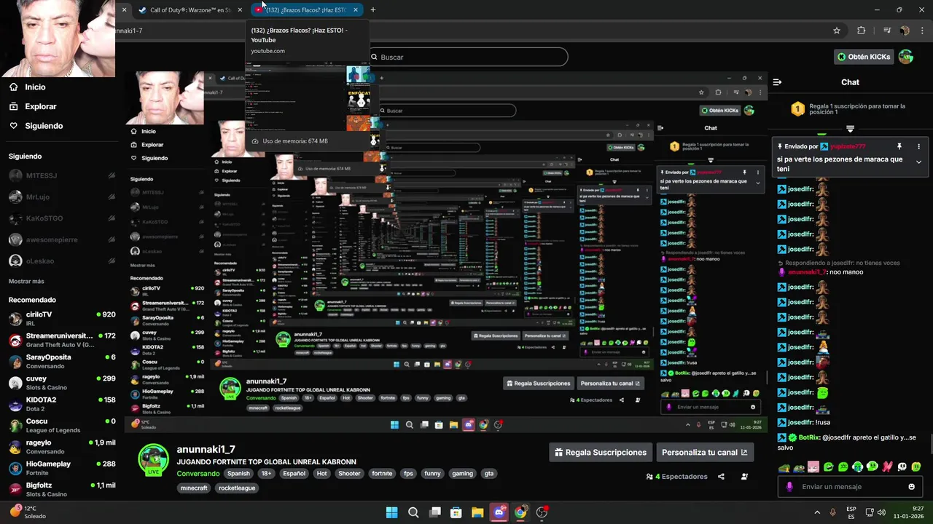Open recommended channel Bigfoltz
The image size is (933, 524).
point(62,489)
